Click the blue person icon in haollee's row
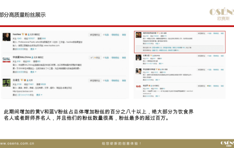234x148 pixels. point(29,35)
